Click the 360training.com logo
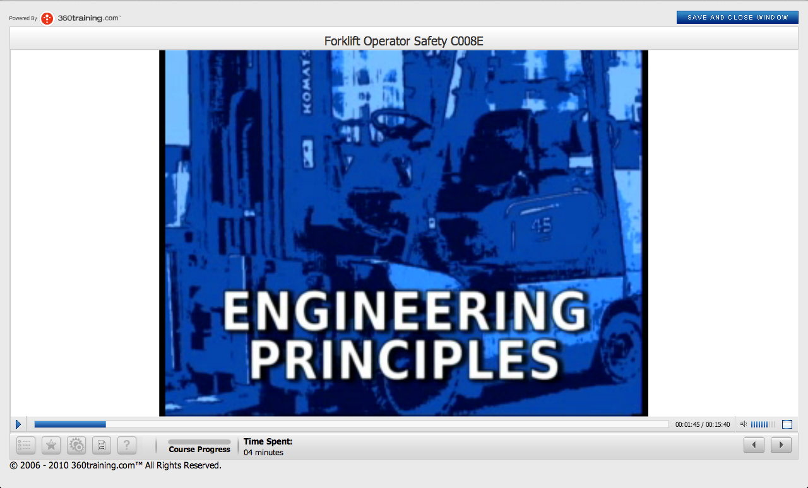This screenshot has height=488, width=808. [80, 18]
